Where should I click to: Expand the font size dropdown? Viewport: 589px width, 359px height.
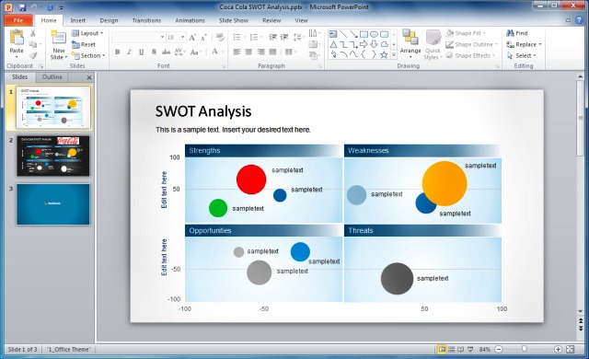pyautogui.click(x=183, y=37)
